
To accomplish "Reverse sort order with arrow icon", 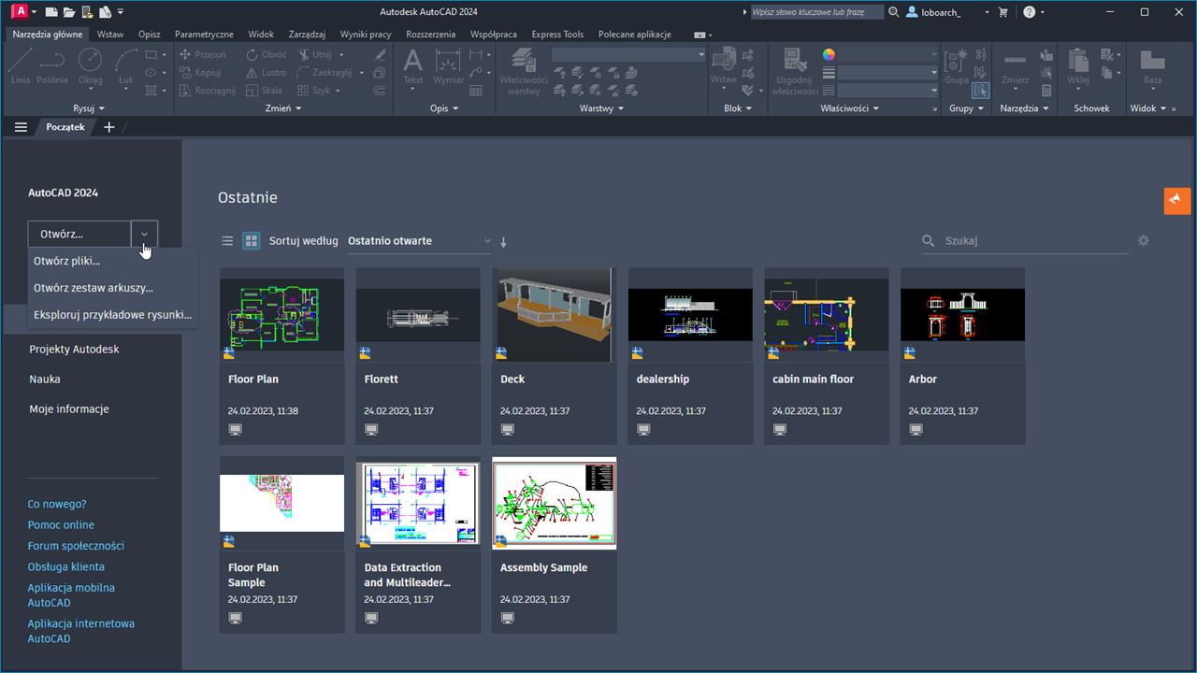I will 503,242.
